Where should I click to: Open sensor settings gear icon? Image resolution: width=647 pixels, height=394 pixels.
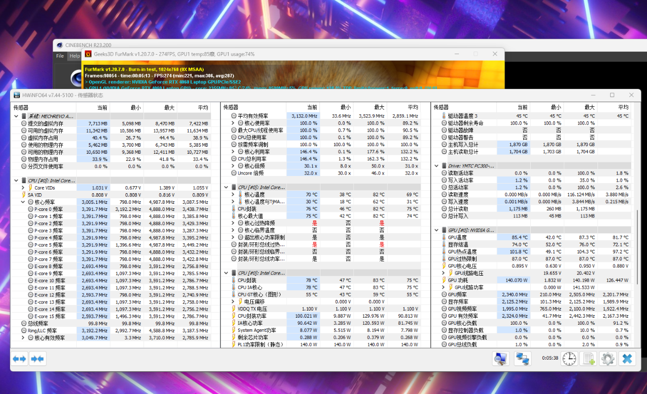point(607,359)
